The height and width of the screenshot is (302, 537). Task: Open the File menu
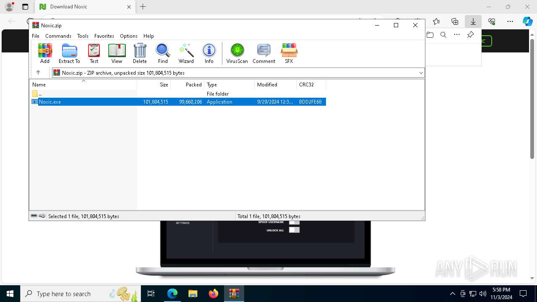(36, 36)
